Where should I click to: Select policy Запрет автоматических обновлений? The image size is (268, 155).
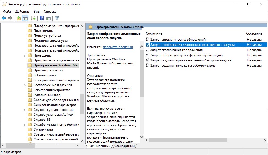click(x=178, y=40)
